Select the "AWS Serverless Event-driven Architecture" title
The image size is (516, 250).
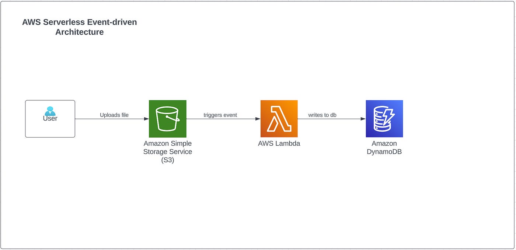(x=80, y=27)
